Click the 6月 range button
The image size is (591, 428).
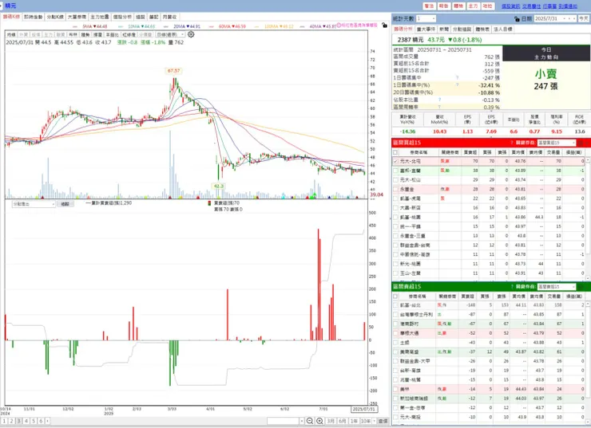pyautogui.click(x=343, y=421)
